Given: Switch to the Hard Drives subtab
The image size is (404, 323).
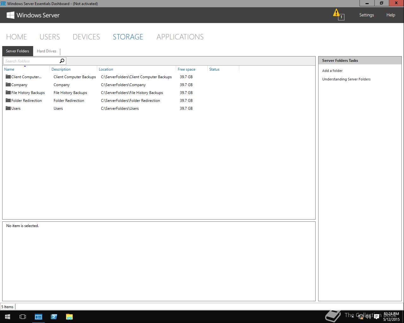Looking at the screenshot, I should pyautogui.click(x=46, y=51).
